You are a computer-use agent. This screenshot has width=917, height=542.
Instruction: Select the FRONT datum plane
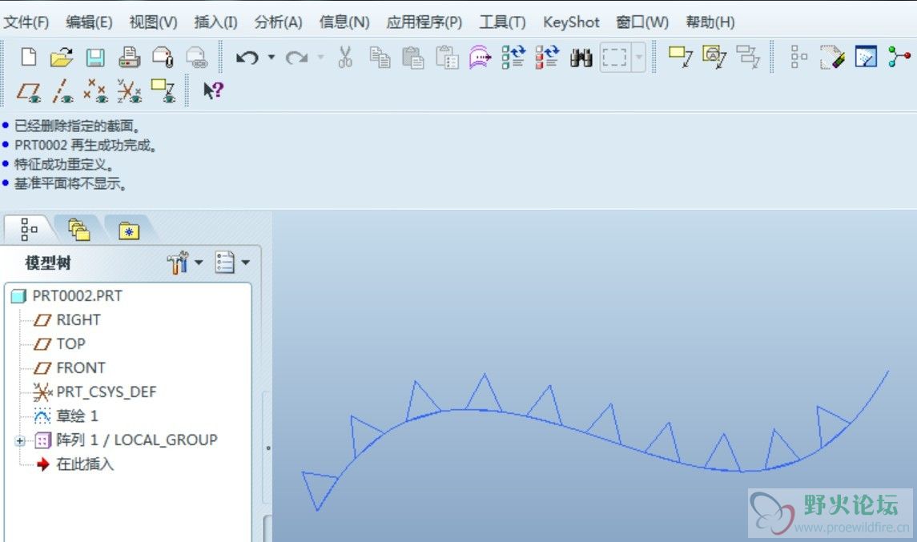(81, 367)
